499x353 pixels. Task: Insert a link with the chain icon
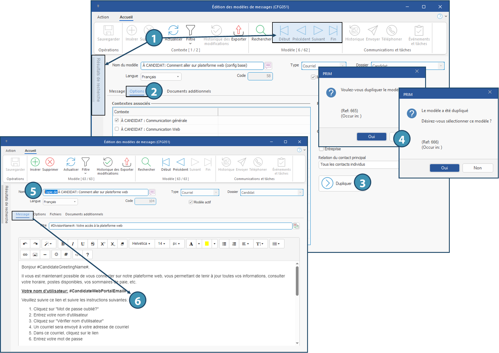25,255
